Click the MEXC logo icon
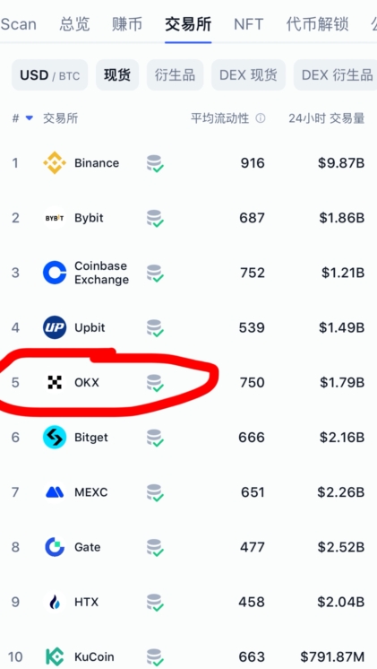This screenshot has width=377, height=669. pos(55,492)
